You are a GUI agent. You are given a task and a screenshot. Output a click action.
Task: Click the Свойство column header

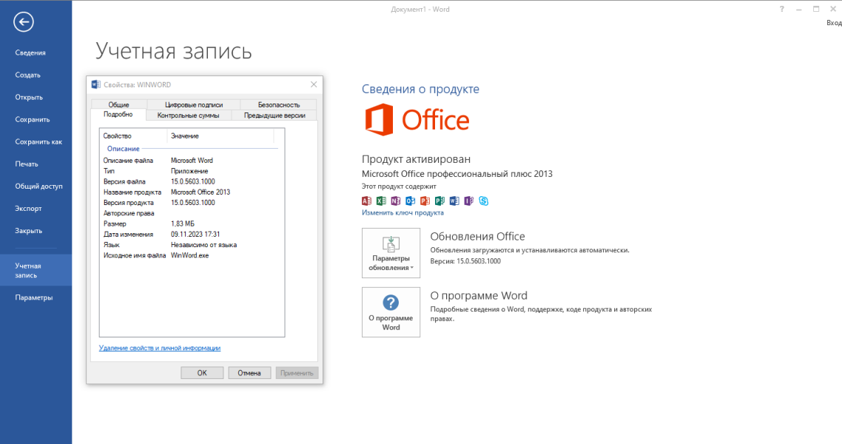point(133,136)
